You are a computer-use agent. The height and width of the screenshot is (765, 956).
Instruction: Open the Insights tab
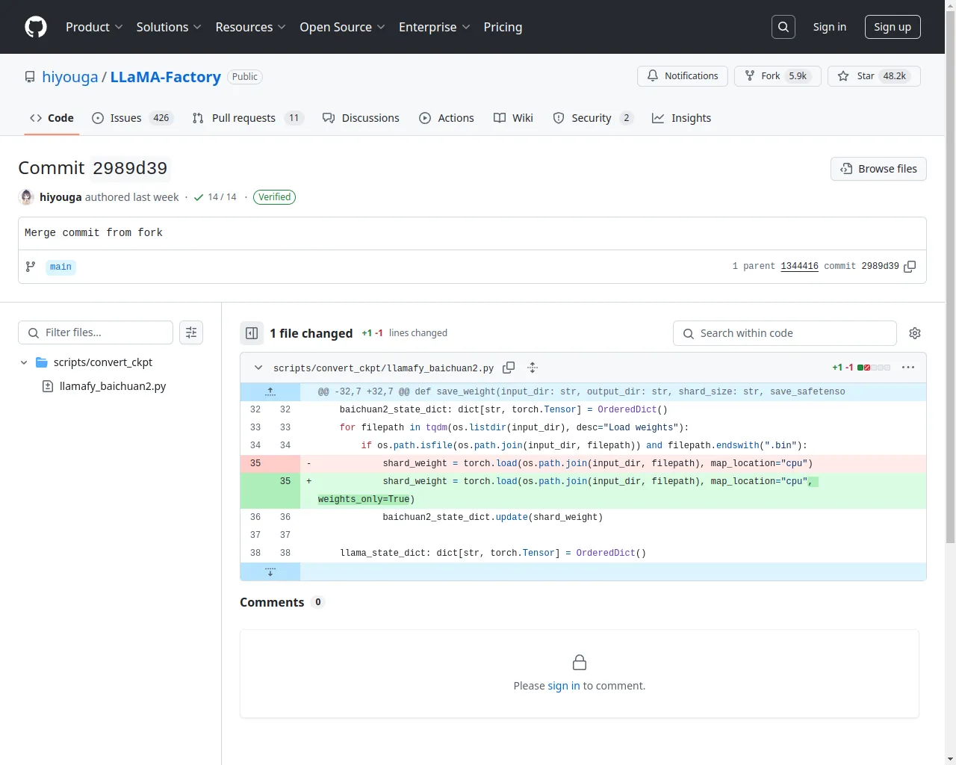tap(681, 118)
